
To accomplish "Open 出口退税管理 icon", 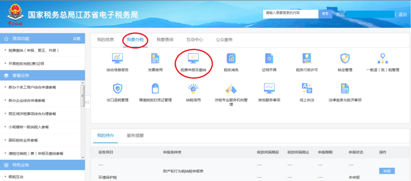I will click(117, 89).
